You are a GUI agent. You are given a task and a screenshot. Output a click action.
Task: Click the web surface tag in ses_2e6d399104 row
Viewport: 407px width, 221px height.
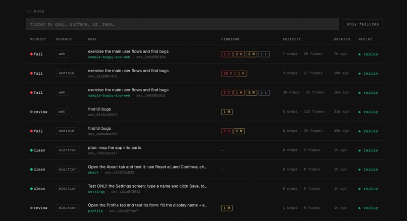pyautogui.click(x=62, y=54)
